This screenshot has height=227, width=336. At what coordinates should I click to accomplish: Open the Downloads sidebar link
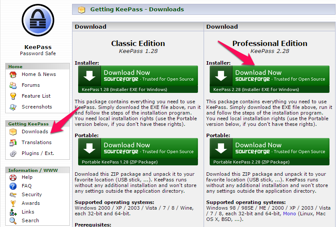[x=35, y=132]
